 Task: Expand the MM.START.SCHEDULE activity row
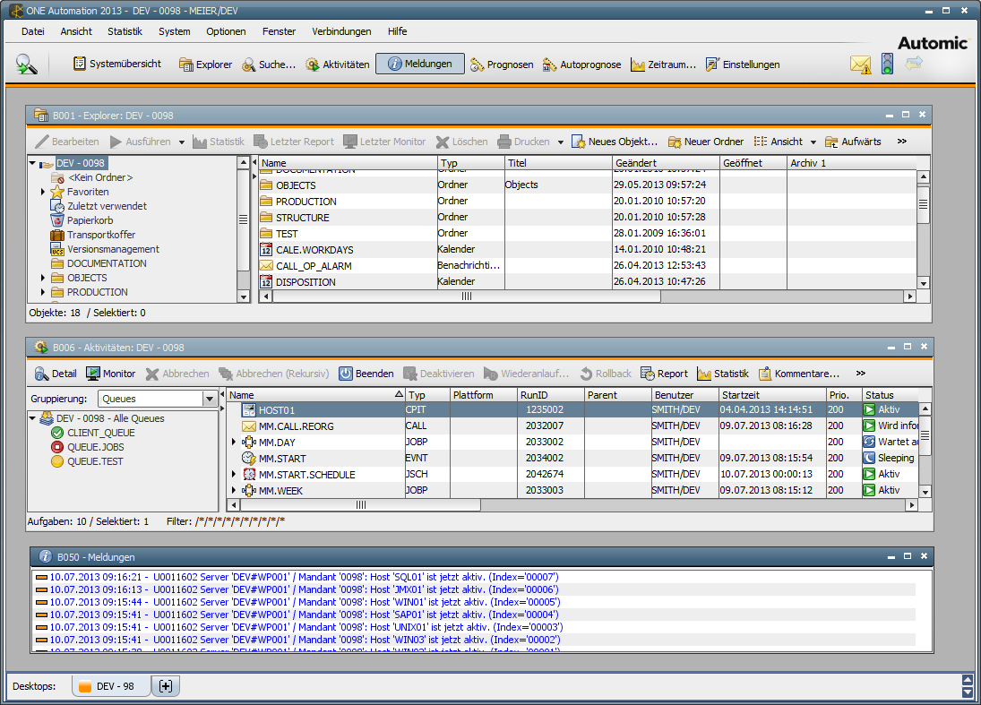point(233,474)
